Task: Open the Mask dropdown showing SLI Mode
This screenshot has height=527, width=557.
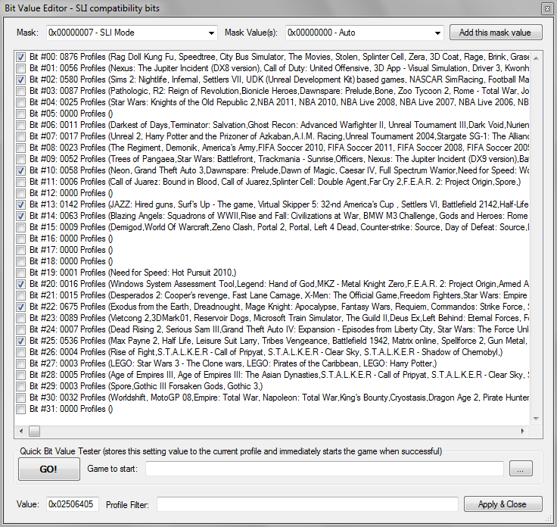Action: [132, 33]
